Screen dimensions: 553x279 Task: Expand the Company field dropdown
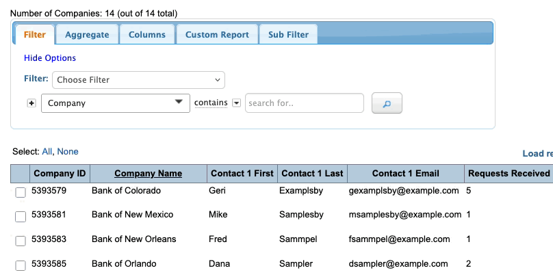(x=115, y=103)
